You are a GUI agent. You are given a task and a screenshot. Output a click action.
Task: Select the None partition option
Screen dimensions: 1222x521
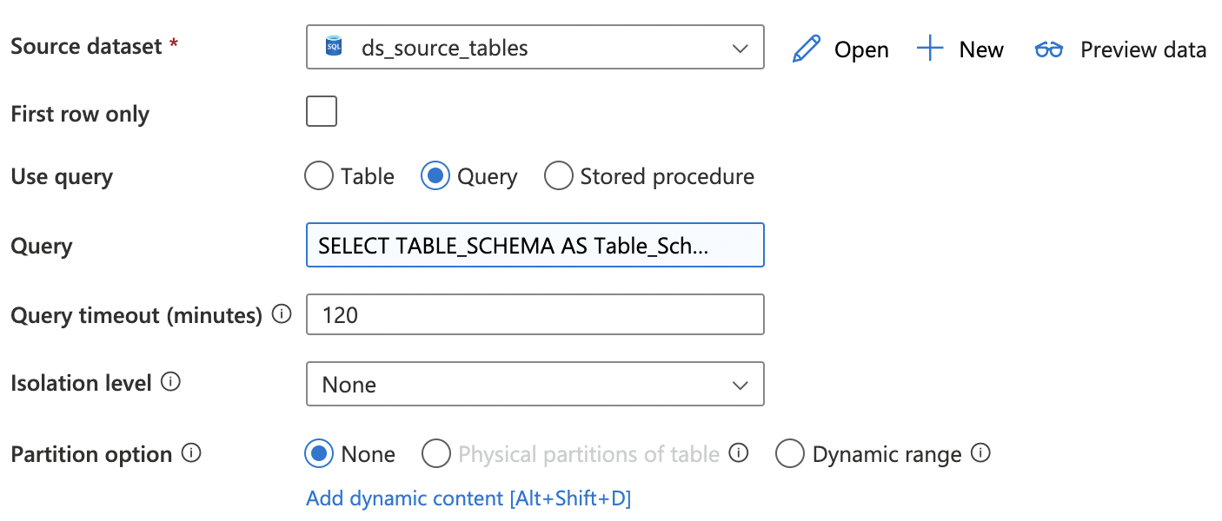pos(319,453)
